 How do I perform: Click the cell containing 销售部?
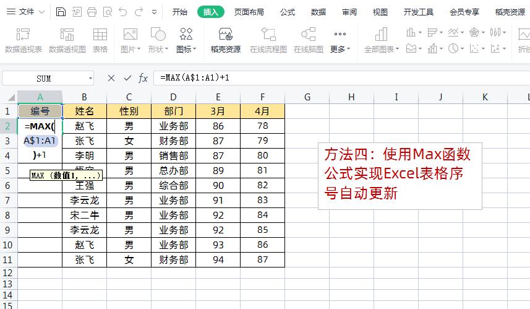coord(173,155)
